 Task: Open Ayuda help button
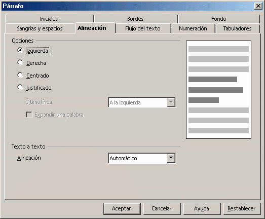tap(202, 209)
